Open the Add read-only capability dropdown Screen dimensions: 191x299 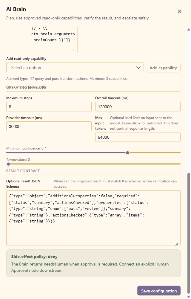coord(75,68)
